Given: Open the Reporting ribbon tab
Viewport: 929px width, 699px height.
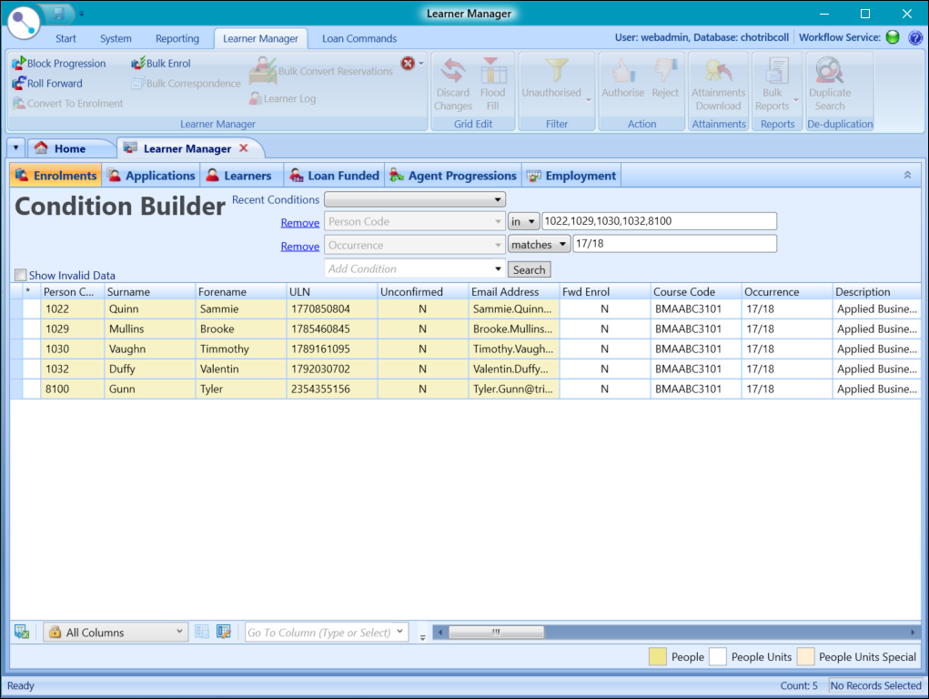Looking at the screenshot, I should (177, 38).
